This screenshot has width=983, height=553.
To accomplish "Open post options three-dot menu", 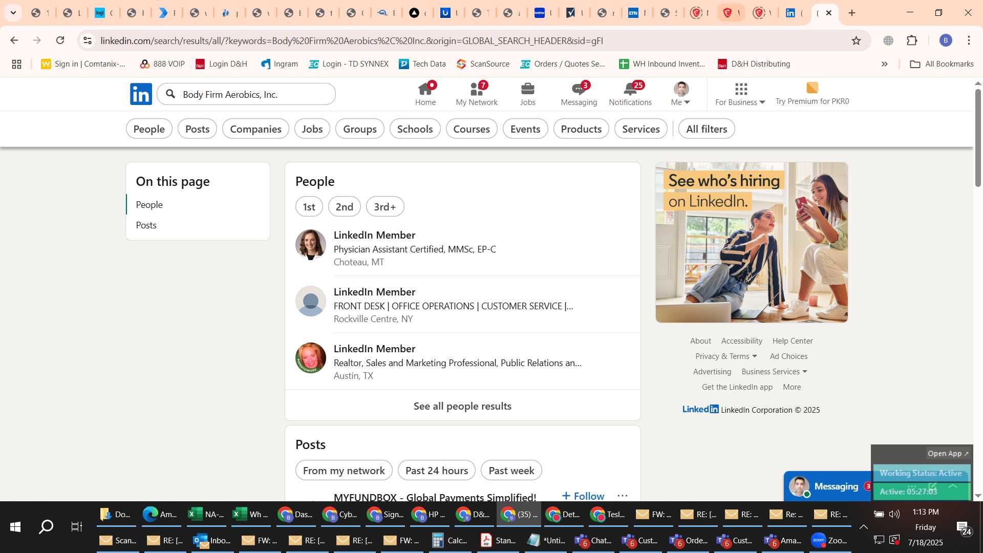I will [623, 496].
